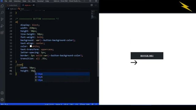Switch to the style.css tab
The image size is (196, 110).
click(x=28, y=5)
